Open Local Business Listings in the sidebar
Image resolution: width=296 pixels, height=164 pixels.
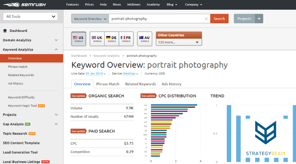coord(21,162)
